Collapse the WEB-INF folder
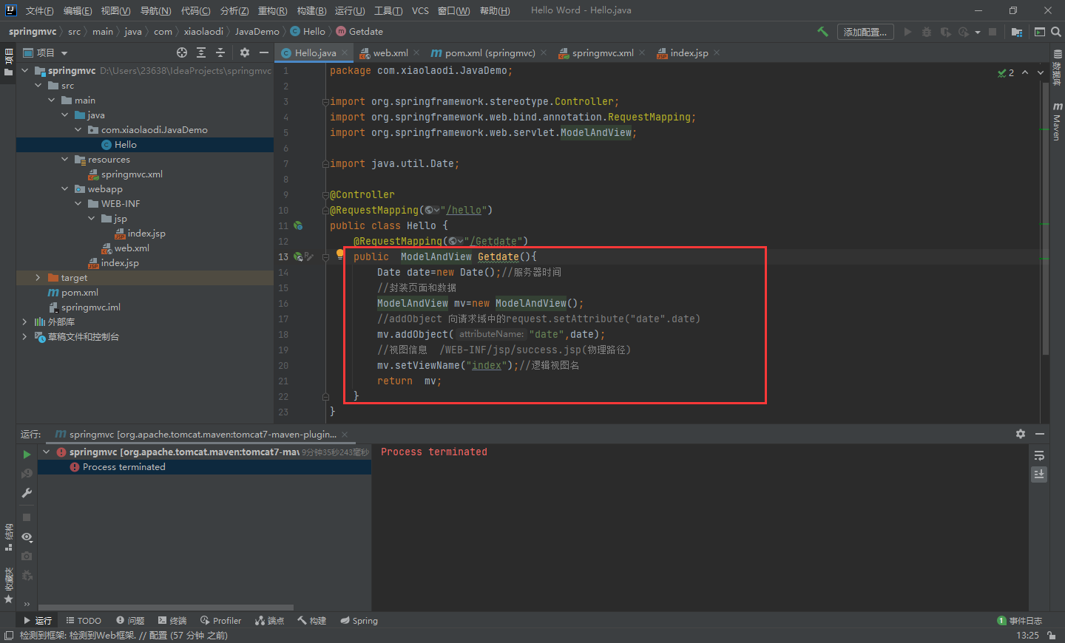The height and width of the screenshot is (643, 1065). tap(78, 203)
